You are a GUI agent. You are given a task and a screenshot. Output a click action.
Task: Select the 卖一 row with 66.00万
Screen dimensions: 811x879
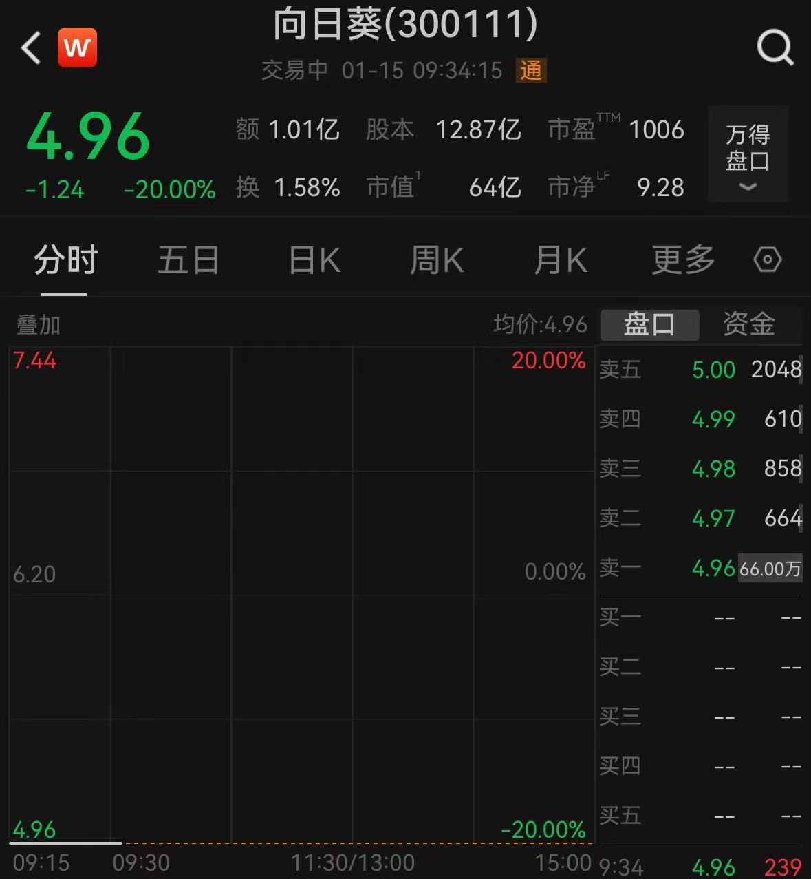pos(700,568)
